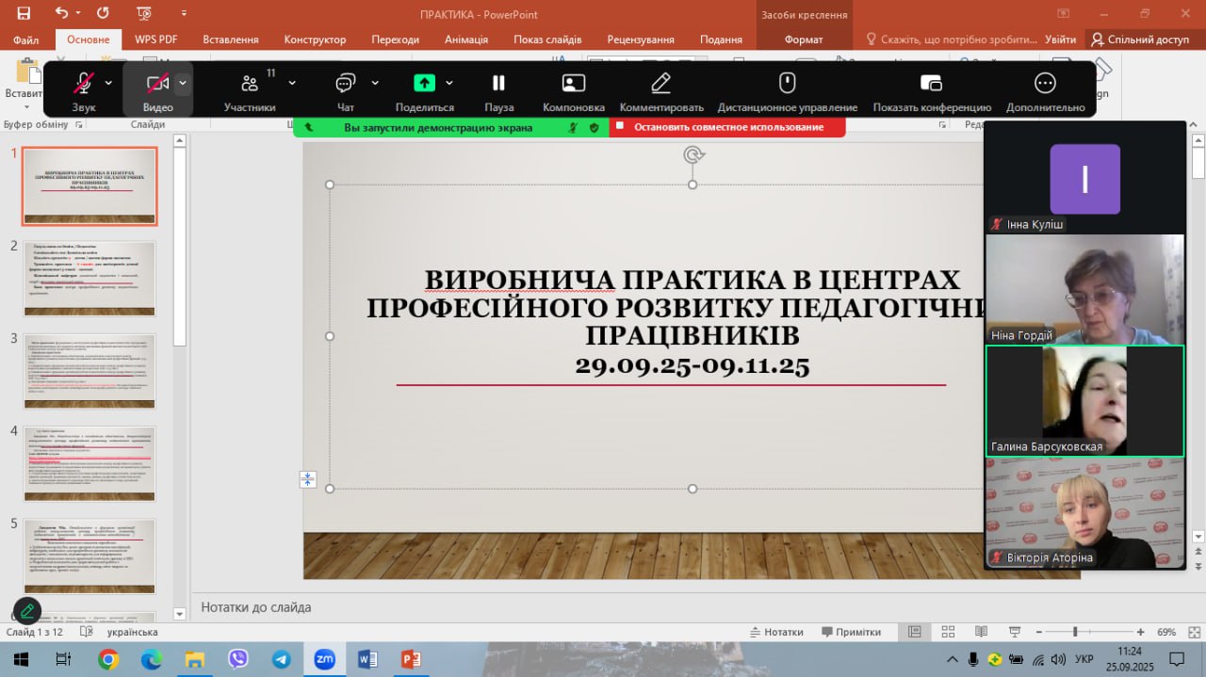1206x677 pixels.
Task: Select slide 3 thumbnail in slide panel
Action: [x=90, y=371]
